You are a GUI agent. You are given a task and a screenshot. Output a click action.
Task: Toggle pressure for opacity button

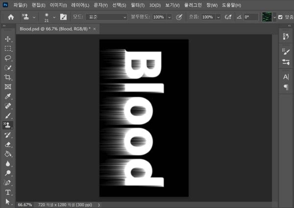(x=179, y=17)
